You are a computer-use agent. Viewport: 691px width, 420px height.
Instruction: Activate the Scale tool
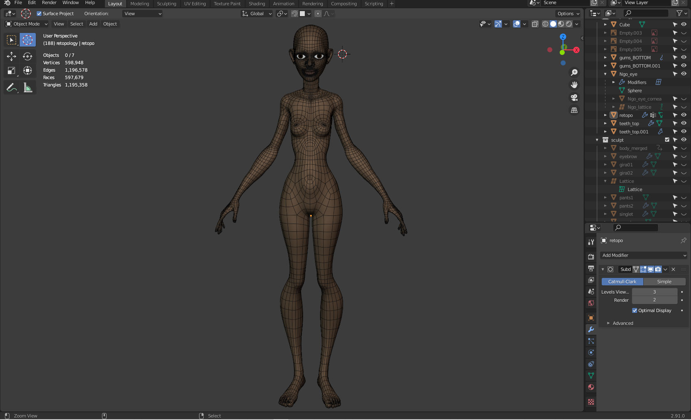(x=12, y=71)
